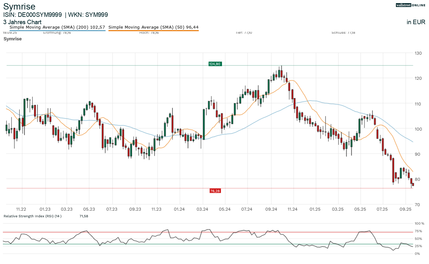This screenshot has width=429, height=264.
Task: Click the 50% RSI axis label
Action: 418,239
